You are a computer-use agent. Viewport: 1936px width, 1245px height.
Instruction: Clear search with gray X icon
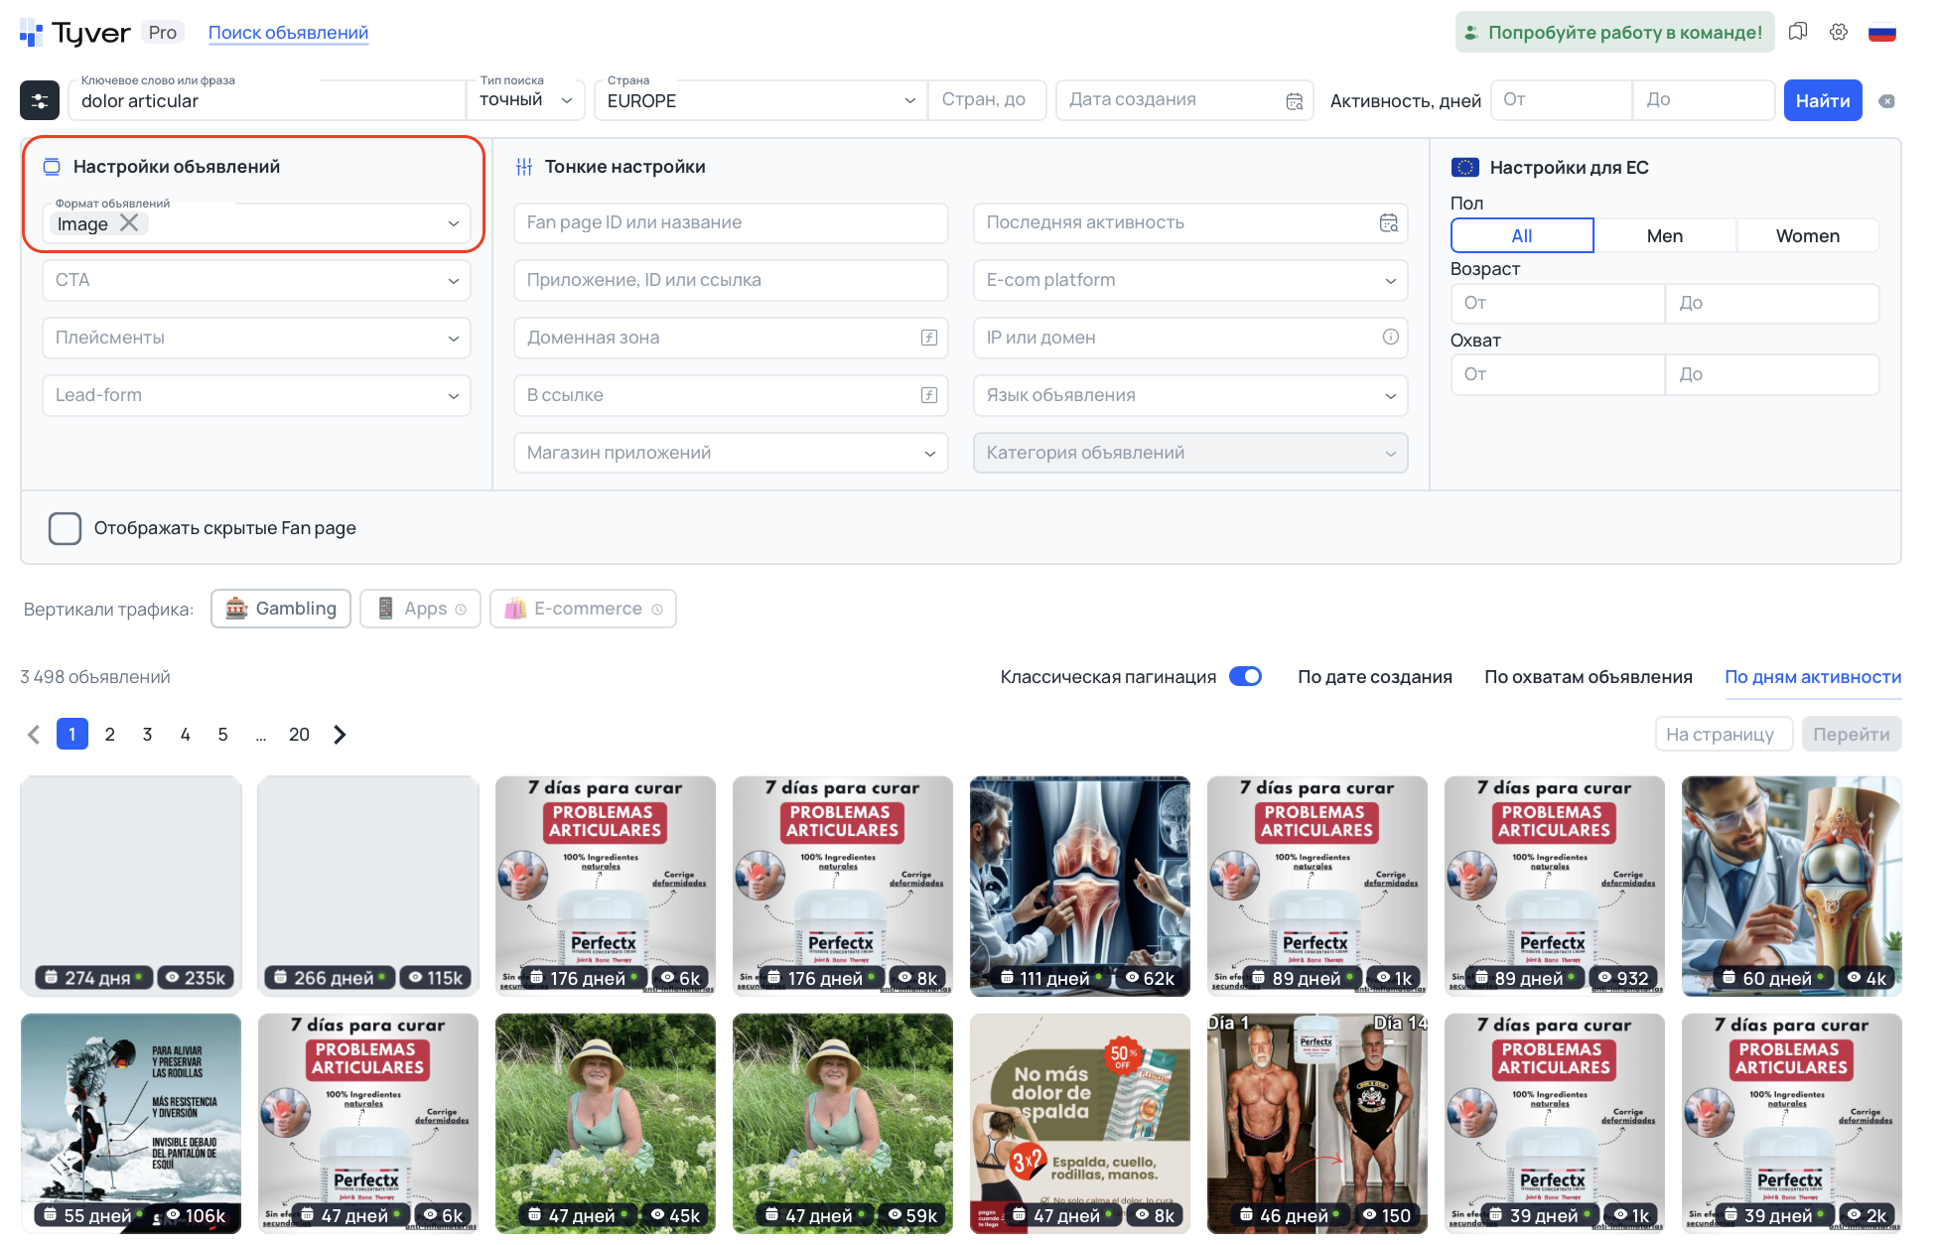coord(1886,101)
